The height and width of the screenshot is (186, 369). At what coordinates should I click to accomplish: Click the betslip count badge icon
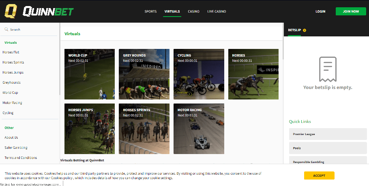pos(305,30)
